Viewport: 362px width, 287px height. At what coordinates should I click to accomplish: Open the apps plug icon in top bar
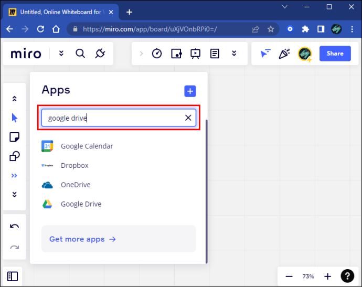tap(100, 54)
